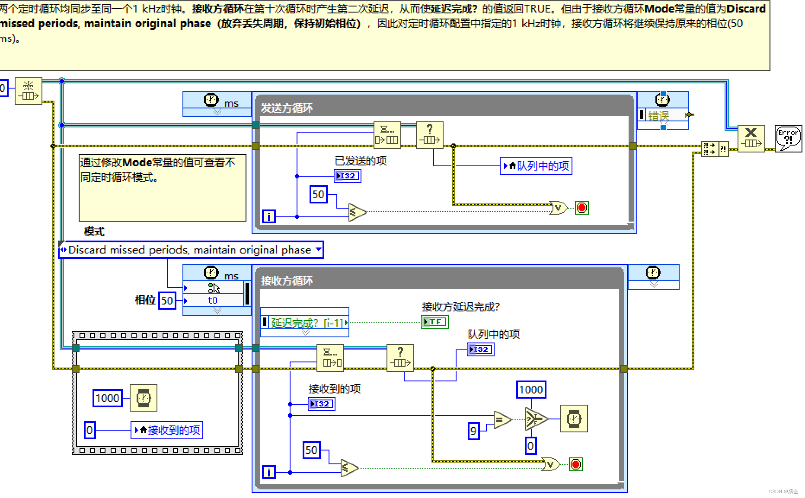
Task: Click the Get Queue Status node in sender loop
Action: (429, 135)
